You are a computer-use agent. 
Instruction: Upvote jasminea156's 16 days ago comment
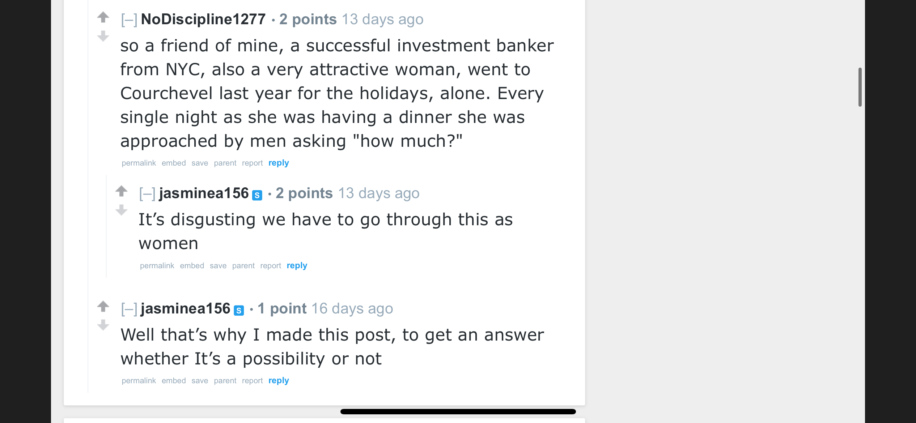(103, 306)
